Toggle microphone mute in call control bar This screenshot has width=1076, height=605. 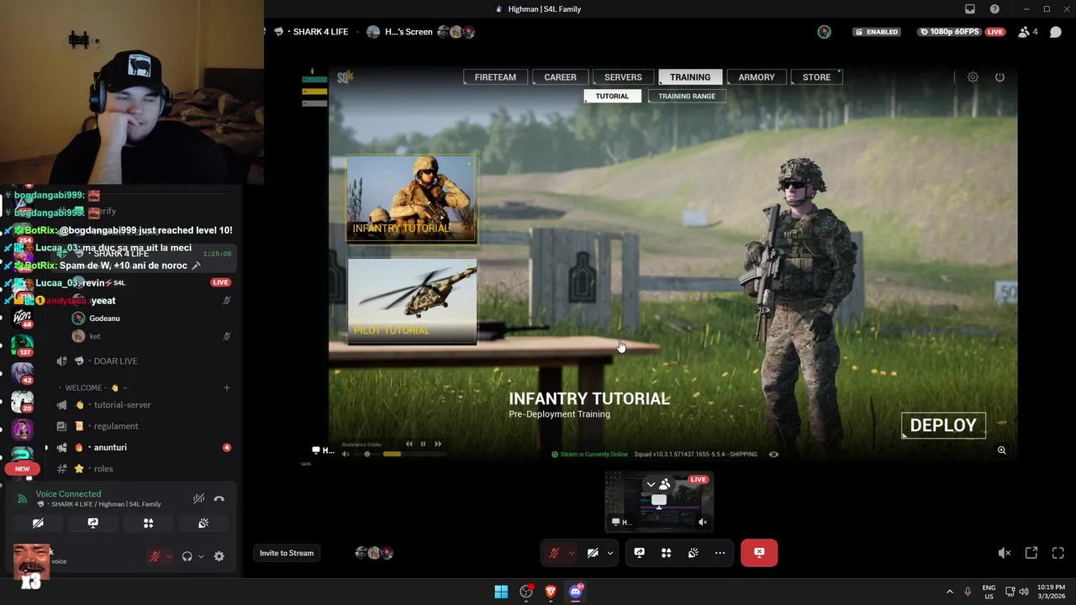(x=554, y=553)
